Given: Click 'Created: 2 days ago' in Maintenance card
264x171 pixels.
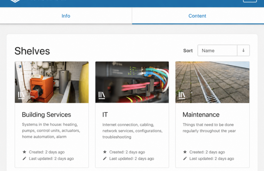Looking at the screenshot, I should (x=207, y=152).
